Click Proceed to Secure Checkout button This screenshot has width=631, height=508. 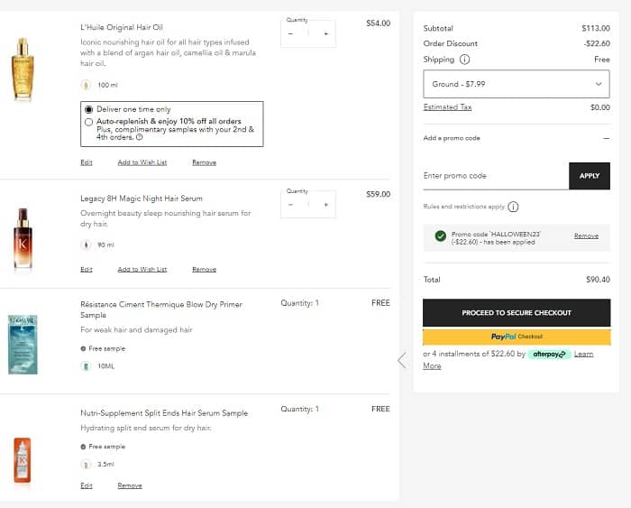517,312
